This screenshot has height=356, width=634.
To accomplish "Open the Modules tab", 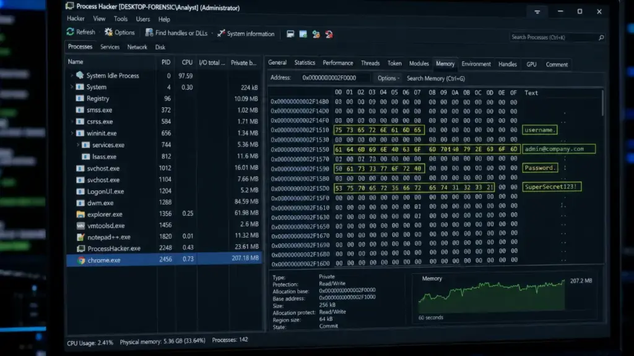I will pyautogui.click(x=419, y=64).
